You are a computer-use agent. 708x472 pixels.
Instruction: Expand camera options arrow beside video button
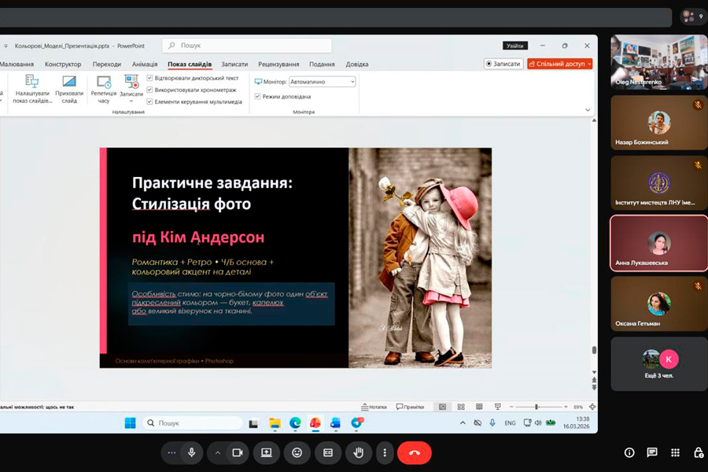pos(218,452)
